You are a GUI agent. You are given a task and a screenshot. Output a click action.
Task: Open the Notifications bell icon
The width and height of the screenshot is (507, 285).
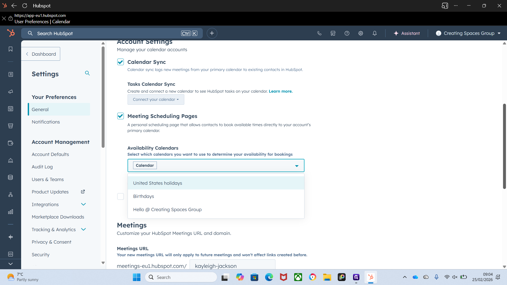[x=375, y=33]
